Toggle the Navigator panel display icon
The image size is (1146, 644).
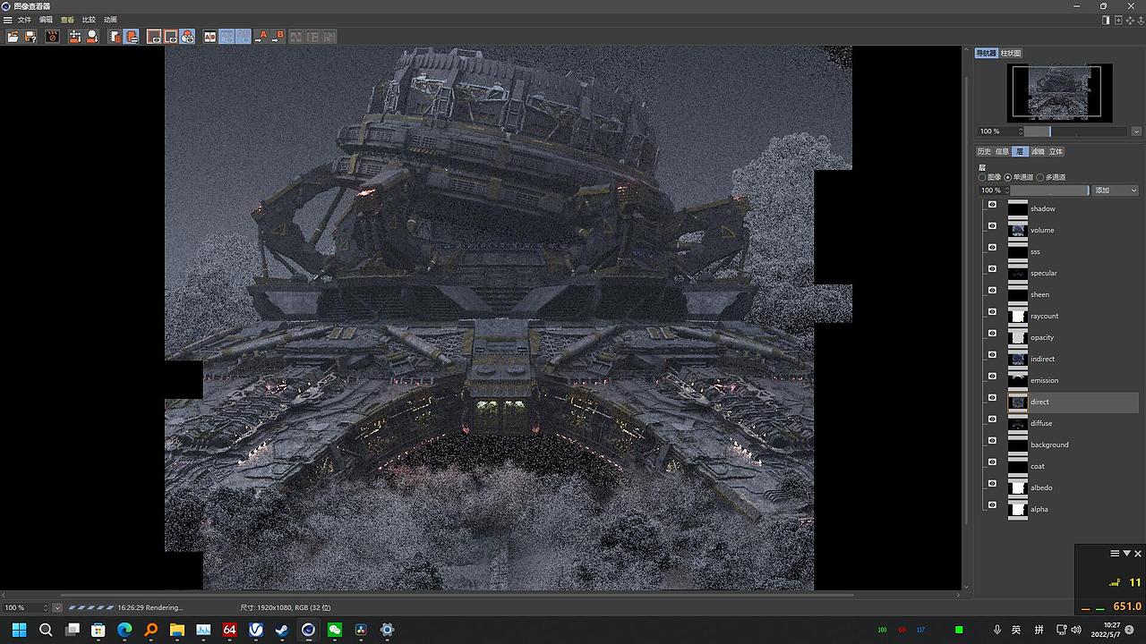[115, 37]
